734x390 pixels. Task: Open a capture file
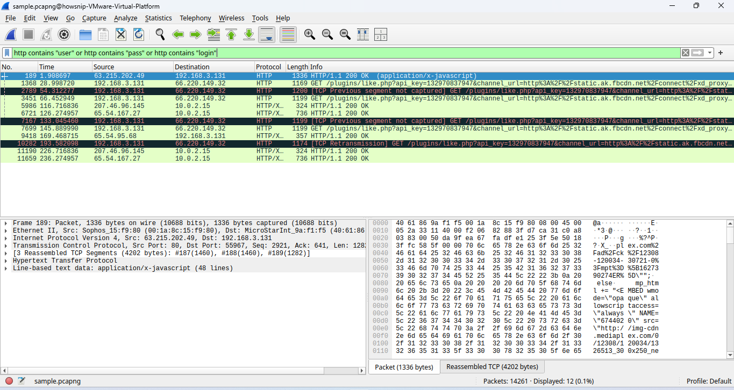(x=85, y=34)
